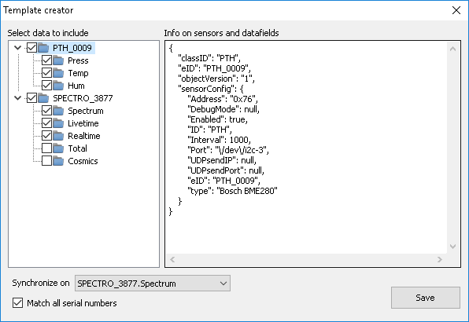Save the template
The width and height of the screenshot is (469, 322).
click(426, 298)
